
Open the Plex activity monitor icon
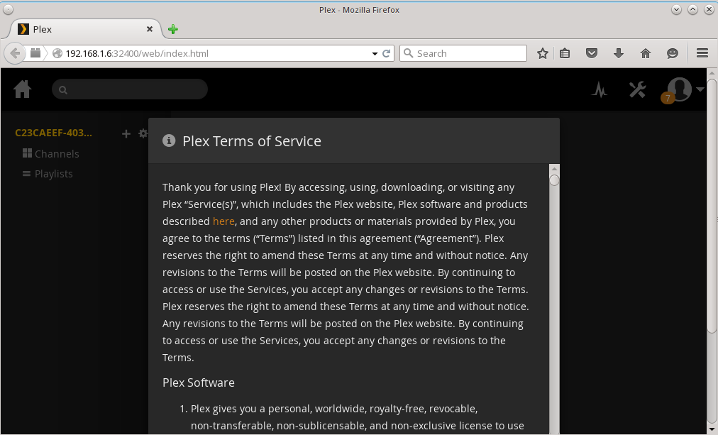point(599,89)
